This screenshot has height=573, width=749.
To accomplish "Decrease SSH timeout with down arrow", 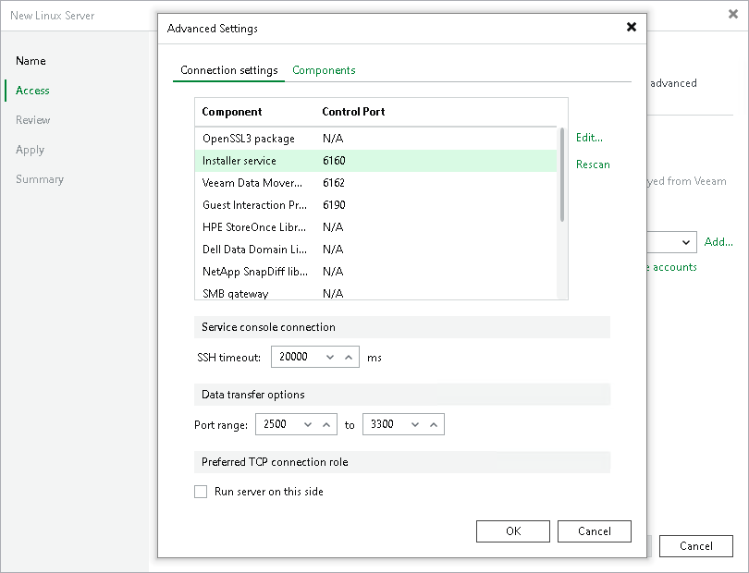I will [x=330, y=358].
